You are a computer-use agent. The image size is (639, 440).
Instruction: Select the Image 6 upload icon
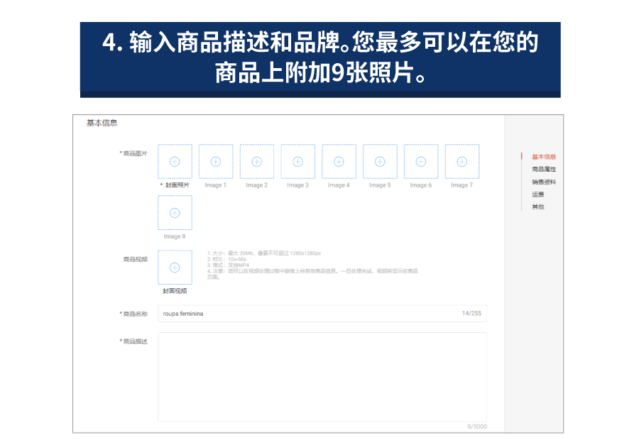[x=420, y=161]
